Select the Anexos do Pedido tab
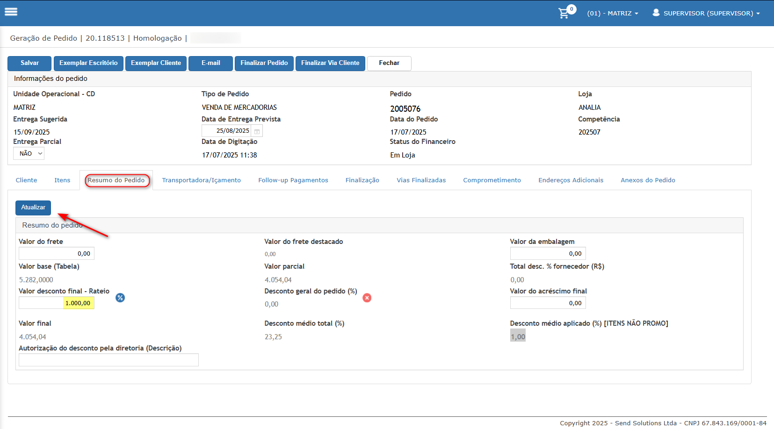774x429 pixels. point(648,180)
